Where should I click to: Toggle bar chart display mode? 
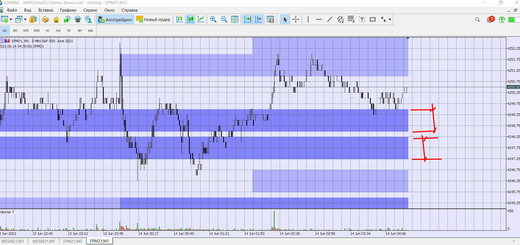coord(179,19)
